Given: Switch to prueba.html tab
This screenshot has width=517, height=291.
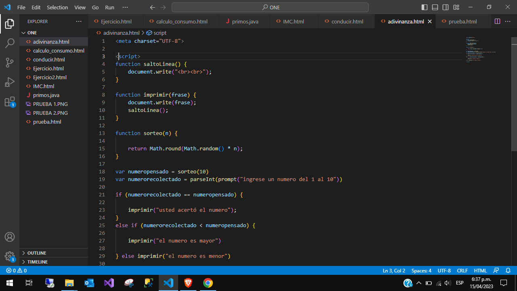Looking at the screenshot, I should tap(462, 21).
